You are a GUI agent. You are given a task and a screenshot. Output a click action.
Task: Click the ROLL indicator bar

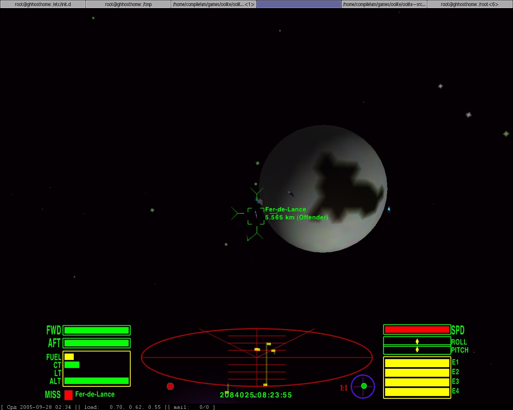417,341
